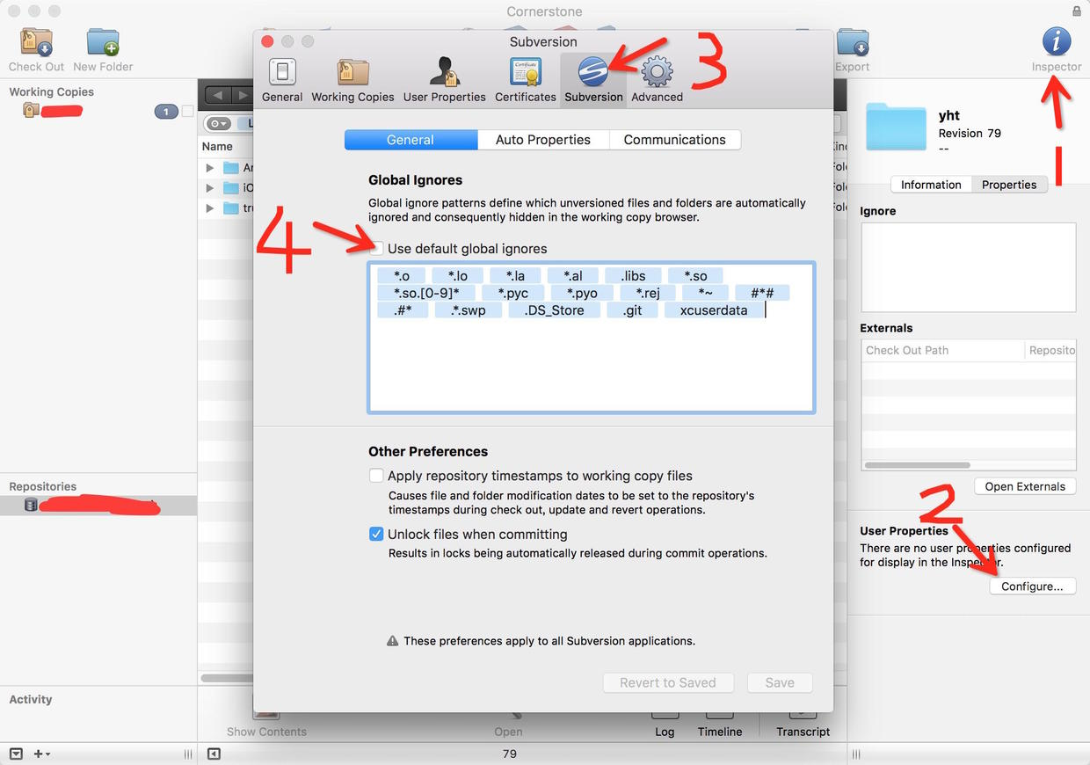
Task: Select the *.pyc ignore token
Action: pos(513,293)
